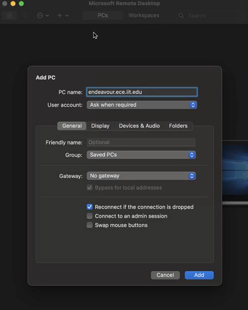Select the Folders tab

coord(178,126)
